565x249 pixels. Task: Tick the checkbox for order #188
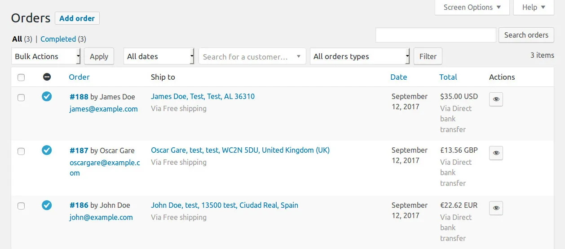pos(21,98)
